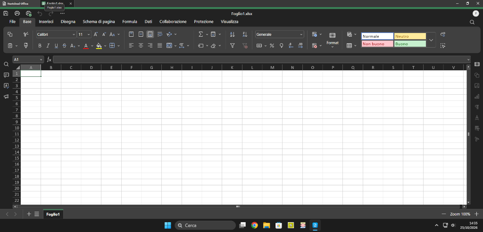
Task: Open the merge cells dropdown arrow
Action: click(x=175, y=46)
